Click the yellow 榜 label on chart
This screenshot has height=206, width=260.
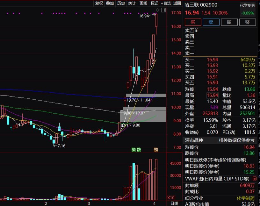click(x=155, y=149)
